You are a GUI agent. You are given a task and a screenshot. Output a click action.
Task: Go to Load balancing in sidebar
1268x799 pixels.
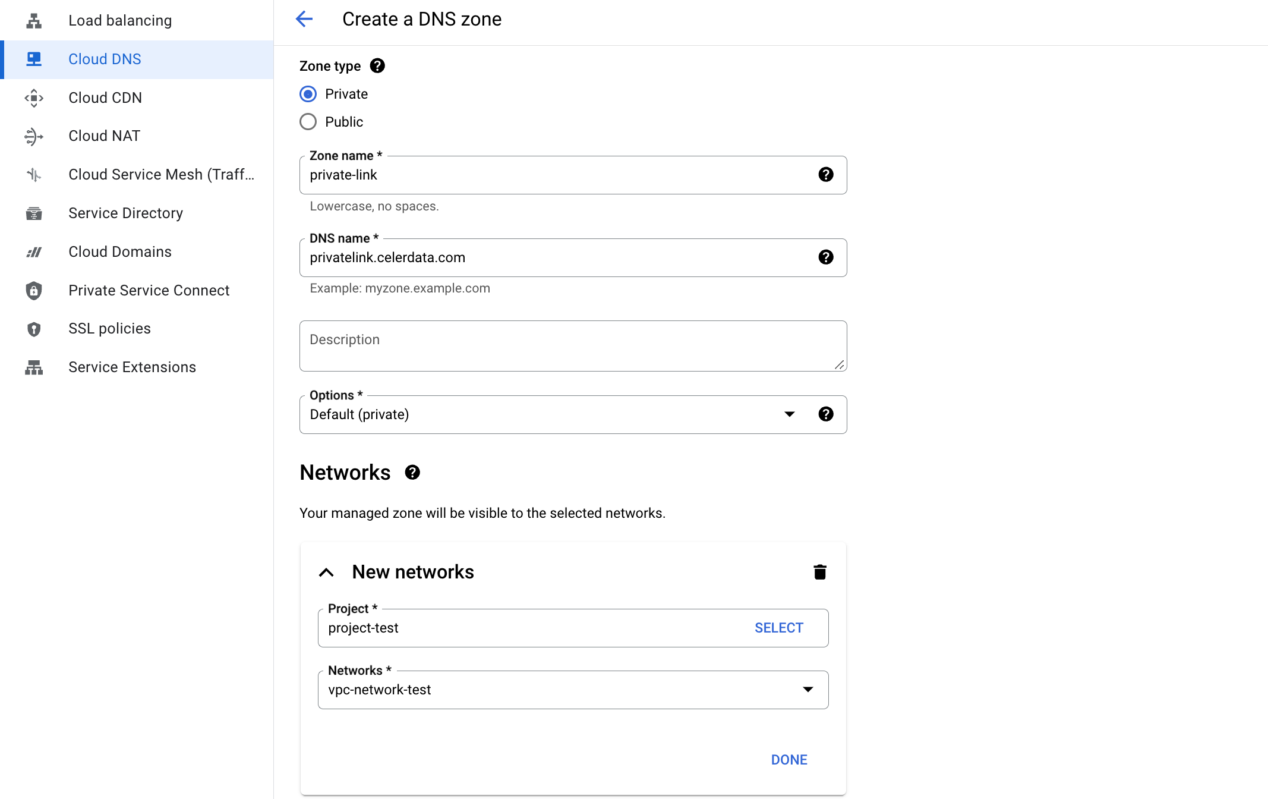[120, 20]
